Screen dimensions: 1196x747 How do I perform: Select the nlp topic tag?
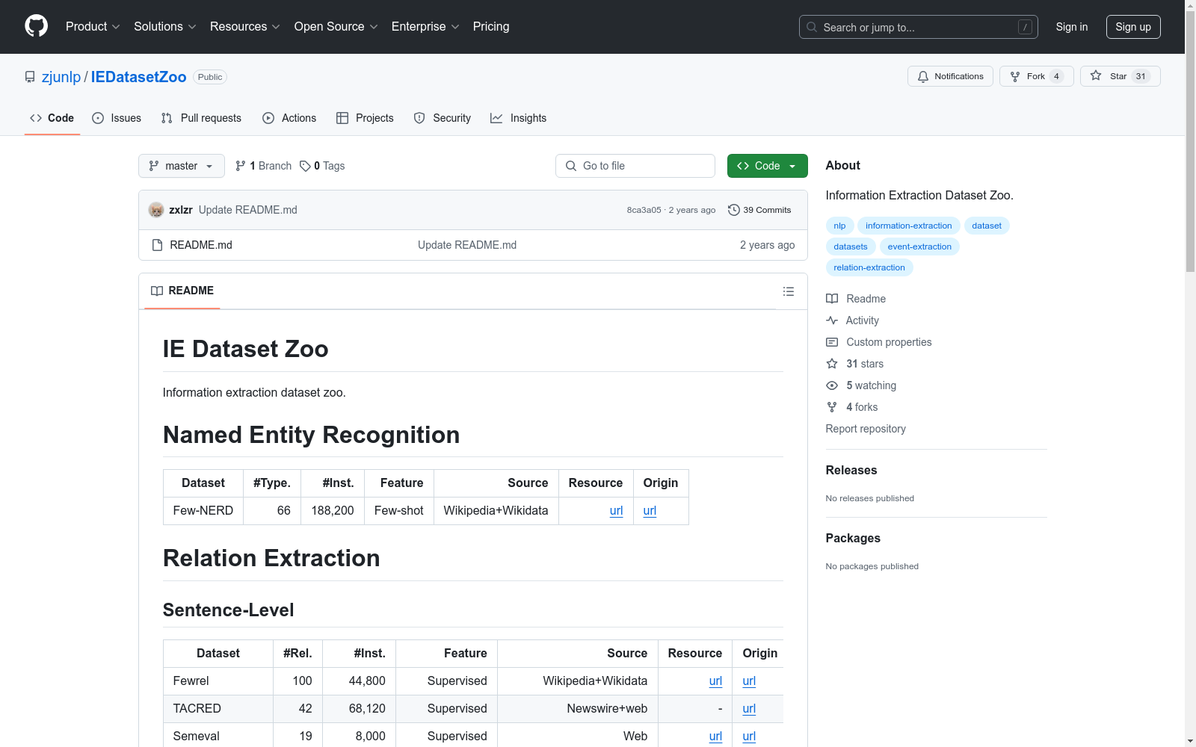click(839, 226)
